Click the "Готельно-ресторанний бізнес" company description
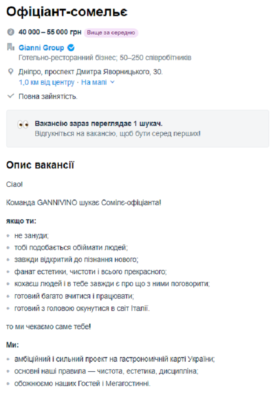The image size is (275, 396). (x=105, y=58)
